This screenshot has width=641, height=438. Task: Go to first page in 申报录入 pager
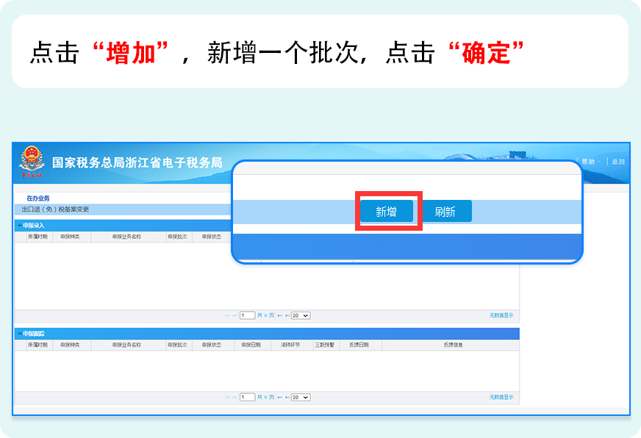[x=226, y=315]
